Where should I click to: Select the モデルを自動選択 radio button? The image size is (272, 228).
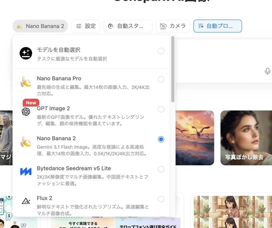pyautogui.click(x=161, y=51)
